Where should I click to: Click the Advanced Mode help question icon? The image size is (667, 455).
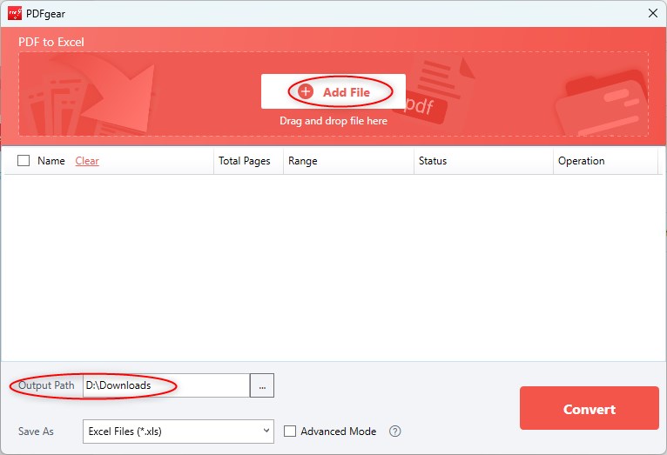click(394, 432)
